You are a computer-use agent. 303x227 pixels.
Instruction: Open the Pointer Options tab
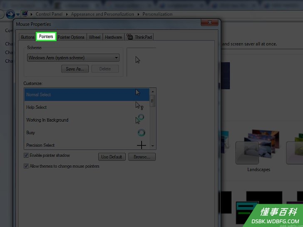pos(71,37)
